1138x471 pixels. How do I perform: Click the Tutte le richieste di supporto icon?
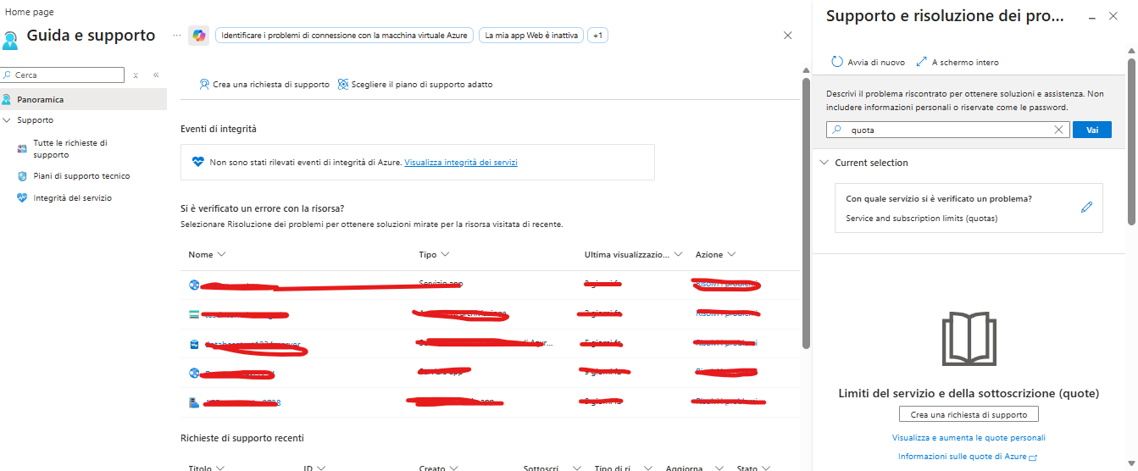(23, 149)
